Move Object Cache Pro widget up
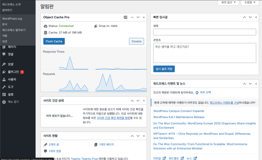This screenshot has height=160, width=262. 132,17
